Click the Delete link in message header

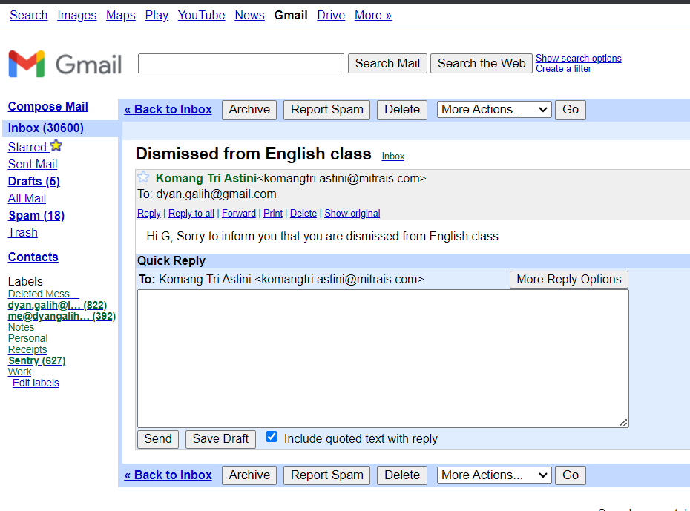click(303, 214)
